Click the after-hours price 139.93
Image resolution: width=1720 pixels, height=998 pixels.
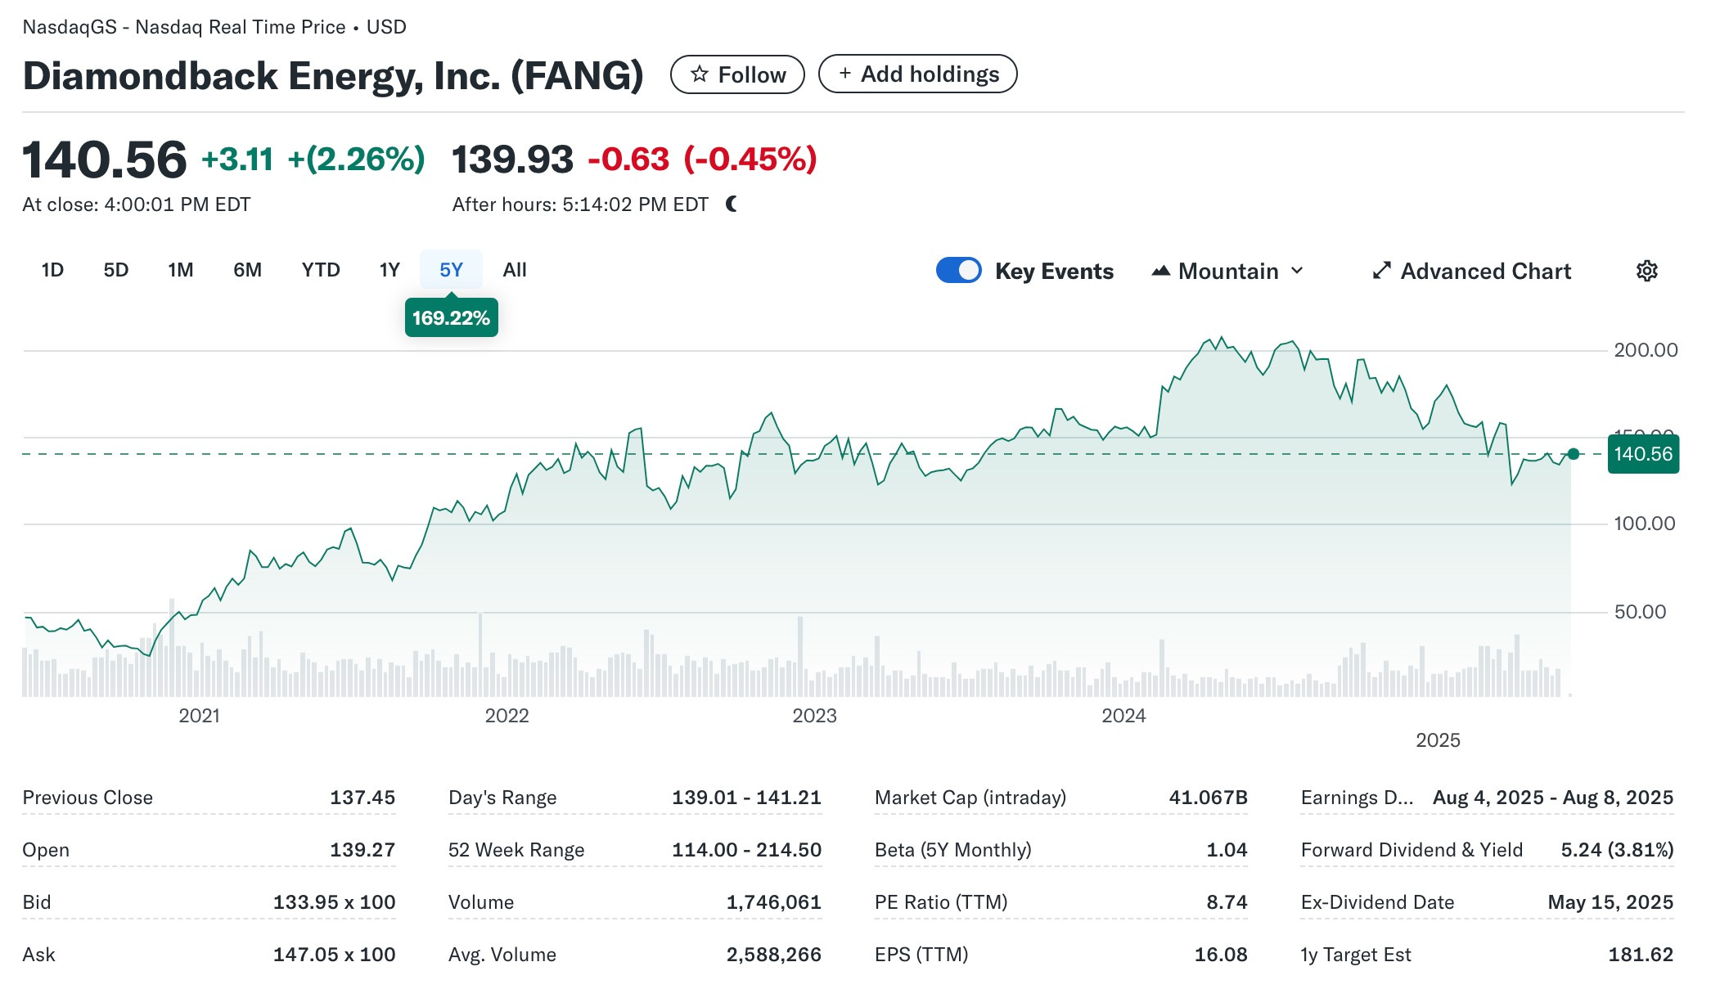coord(512,160)
